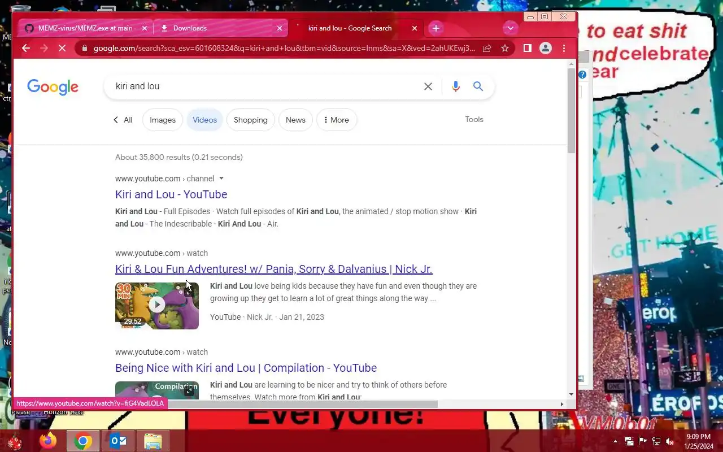723x452 pixels.
Task: Click the horizontal scrollbar right arrow
Action: point(561,404)
